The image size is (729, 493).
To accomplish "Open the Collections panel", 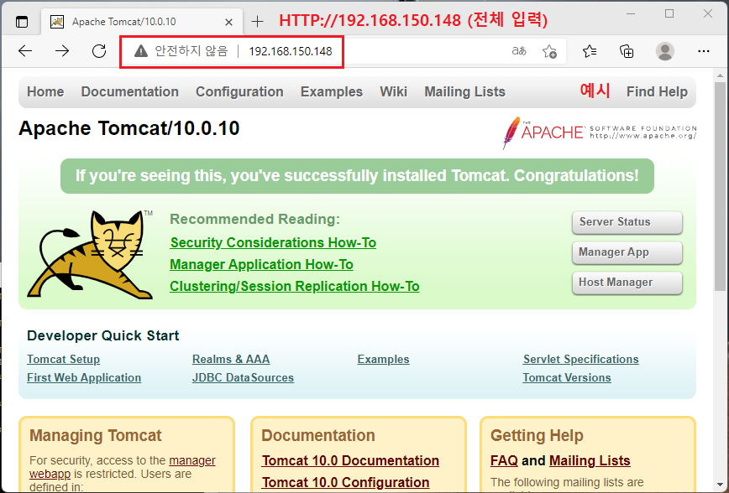I will [x=627, y=51].
